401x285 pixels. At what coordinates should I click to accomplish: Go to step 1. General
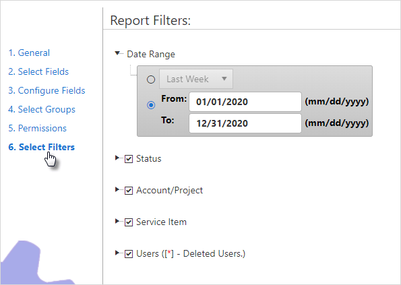click(29, 53)
